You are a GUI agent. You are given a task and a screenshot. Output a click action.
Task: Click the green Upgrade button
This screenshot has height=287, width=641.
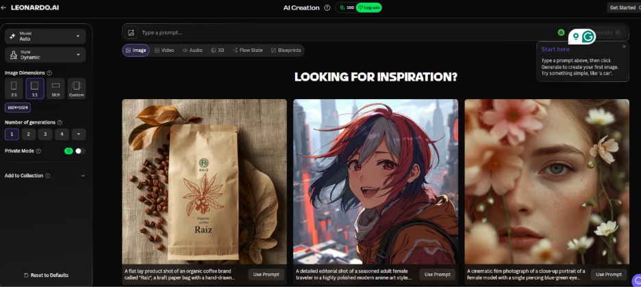point(368,8)
